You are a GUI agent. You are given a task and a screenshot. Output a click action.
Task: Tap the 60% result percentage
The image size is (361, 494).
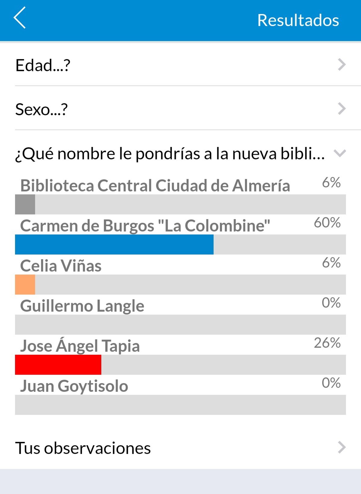pyautogui.click(x=327, y=223)
